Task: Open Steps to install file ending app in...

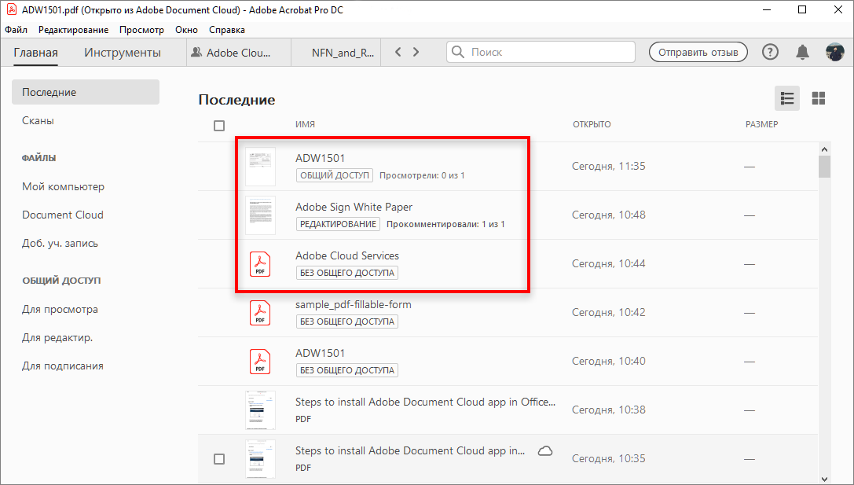Action: tap(409, 450)
